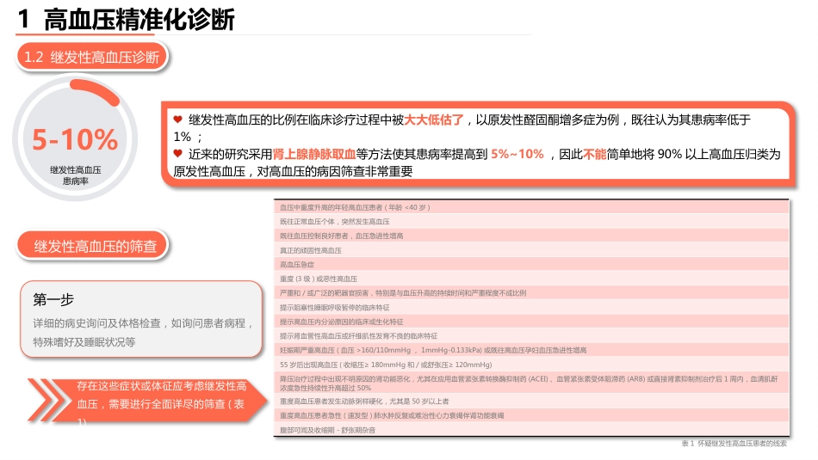The image size is (818, 460).
Task: Click the '5-10%' percentage figure
Action: (x=75, y=139)
